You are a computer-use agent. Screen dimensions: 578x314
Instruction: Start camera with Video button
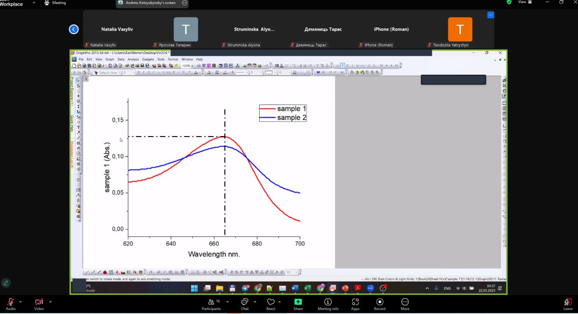(39, 304)
